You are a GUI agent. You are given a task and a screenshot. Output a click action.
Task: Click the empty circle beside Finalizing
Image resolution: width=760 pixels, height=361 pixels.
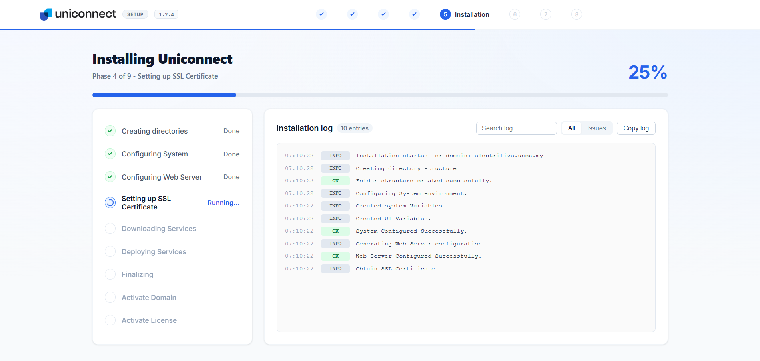(x=110, y=274)
